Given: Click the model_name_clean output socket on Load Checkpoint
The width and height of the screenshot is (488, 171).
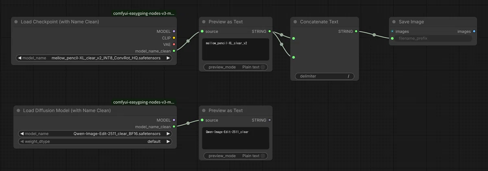Looking at the screenshot, I should point(174,51).
